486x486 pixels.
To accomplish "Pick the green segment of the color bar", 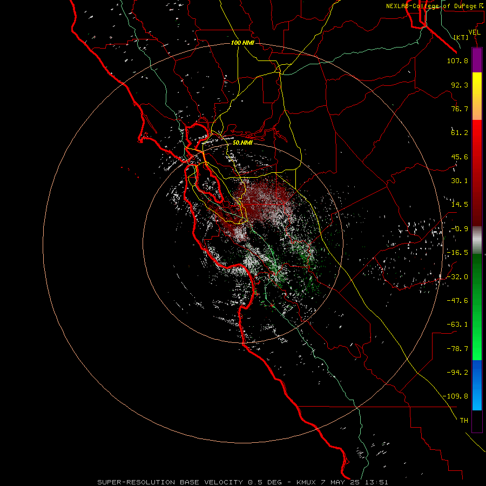I will click(477, 307).
